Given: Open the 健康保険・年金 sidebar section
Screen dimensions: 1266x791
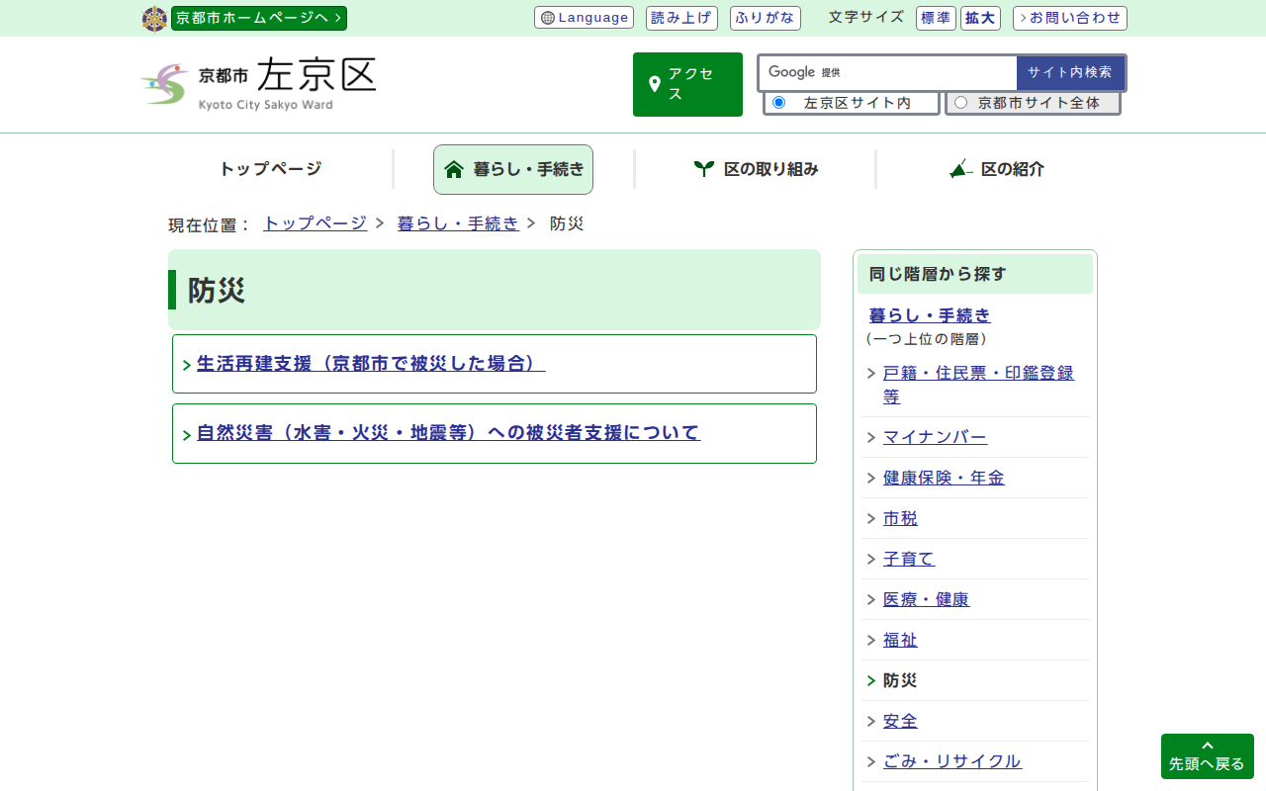Looking at the screenshot, I should click(x=943, y=478).
